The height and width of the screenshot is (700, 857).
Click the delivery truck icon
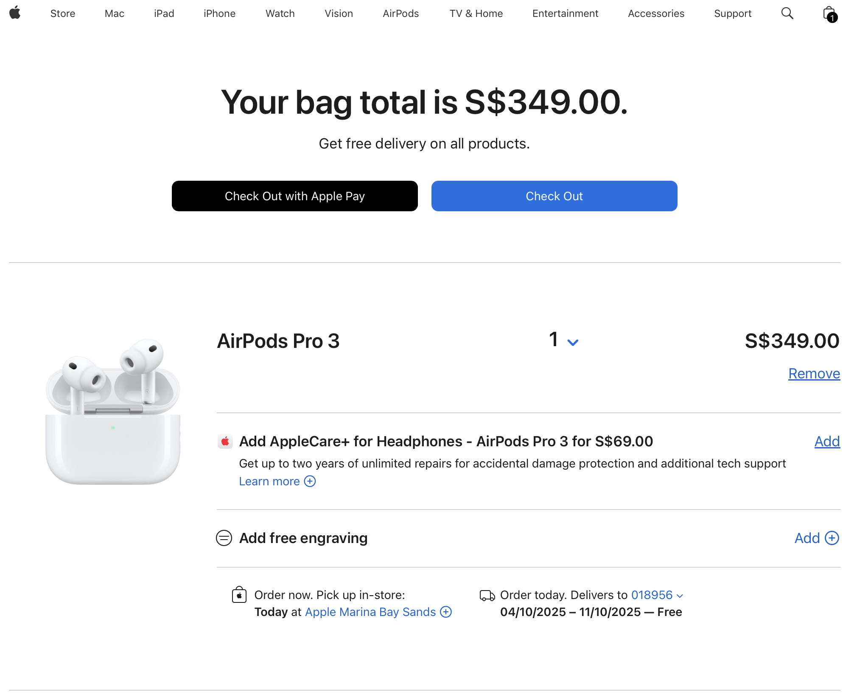pos(487,596)
